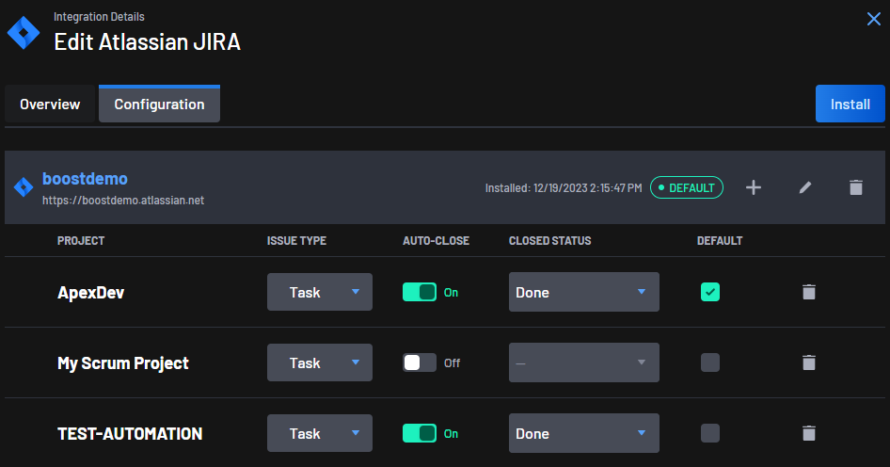Click the ISSUE TYPE column header

[297, 241]
